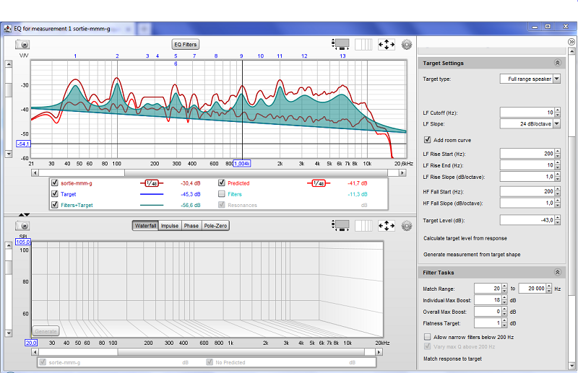Open lower graph settings gear
Viewport: 578px width, 373px height.
point(407,226)
